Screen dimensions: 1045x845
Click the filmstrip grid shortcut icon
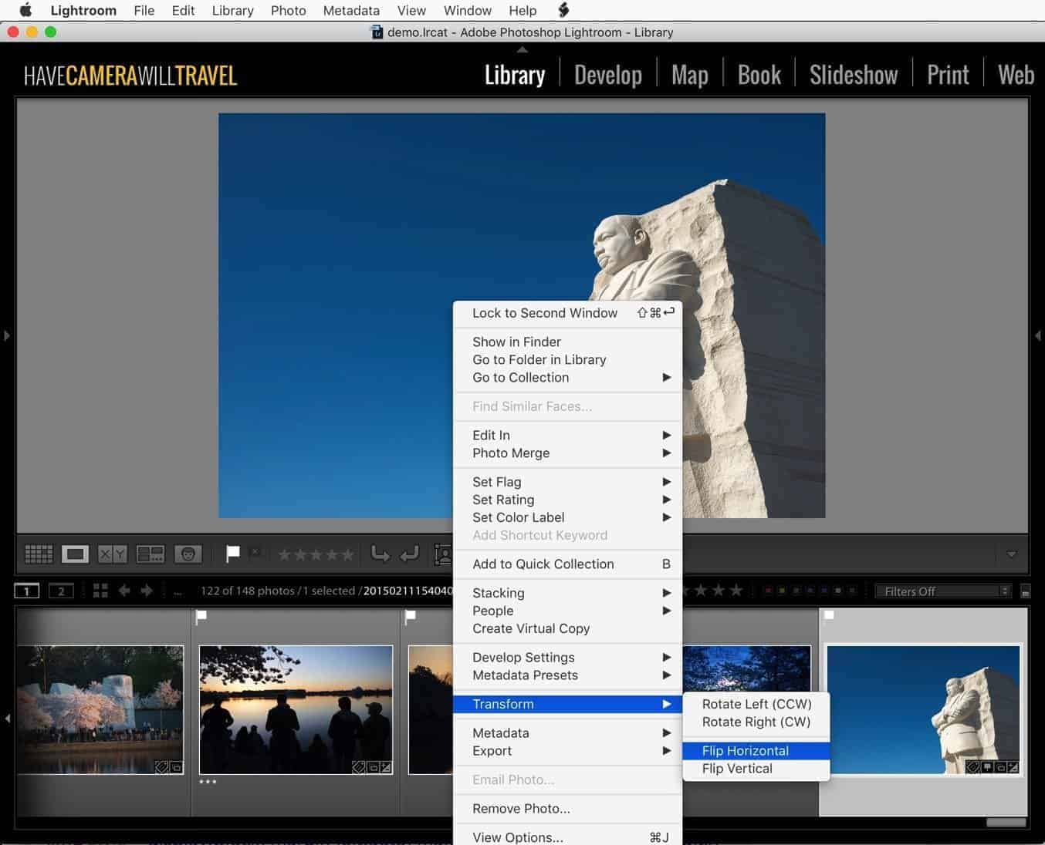pyautogui.click(x=100, y=591)
